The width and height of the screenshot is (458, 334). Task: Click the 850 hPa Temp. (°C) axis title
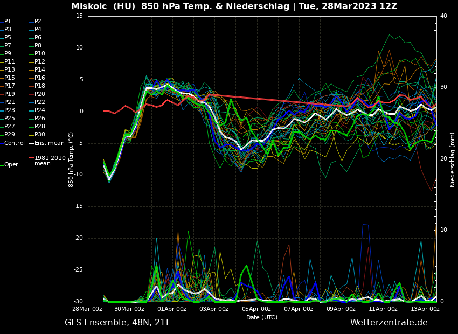(x=71, y=159)
